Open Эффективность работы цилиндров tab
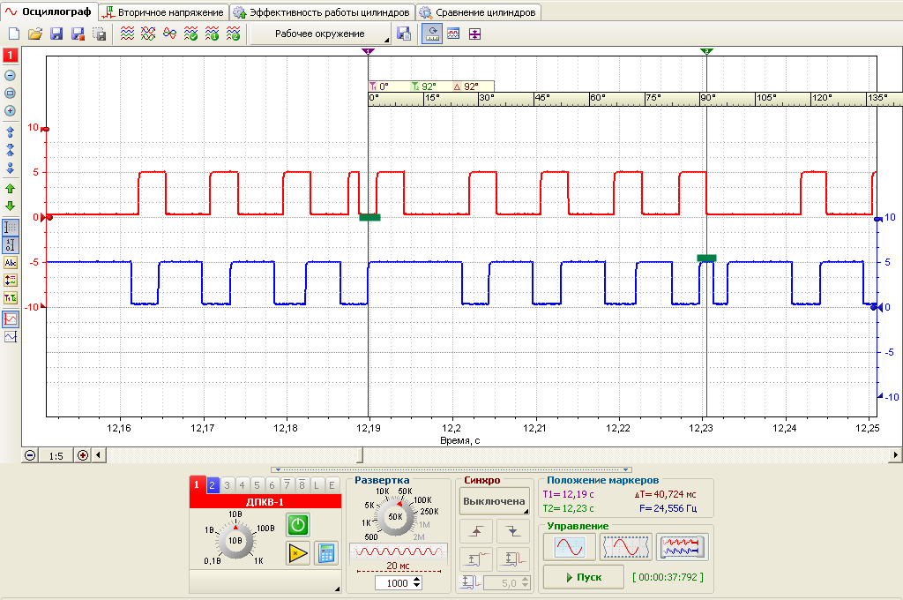This screenshot has height=600, width=903. coord(323,12)
